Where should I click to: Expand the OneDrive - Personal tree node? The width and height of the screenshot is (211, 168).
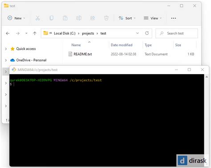click(6, 60)
